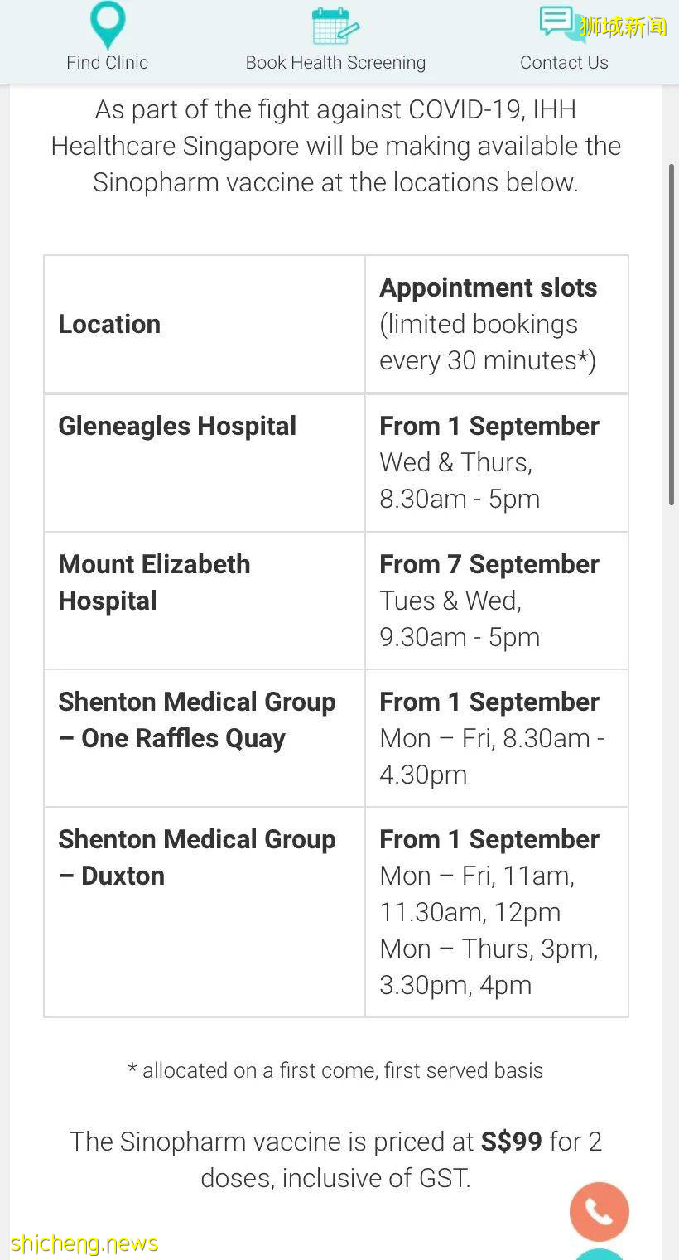This screenshot has width=679, height=1260.
Task: Open the Find Clinic menu label
Action: 108,63
